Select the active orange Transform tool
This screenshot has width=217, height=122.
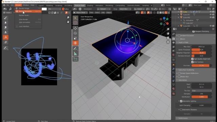(x=75, y=43)
